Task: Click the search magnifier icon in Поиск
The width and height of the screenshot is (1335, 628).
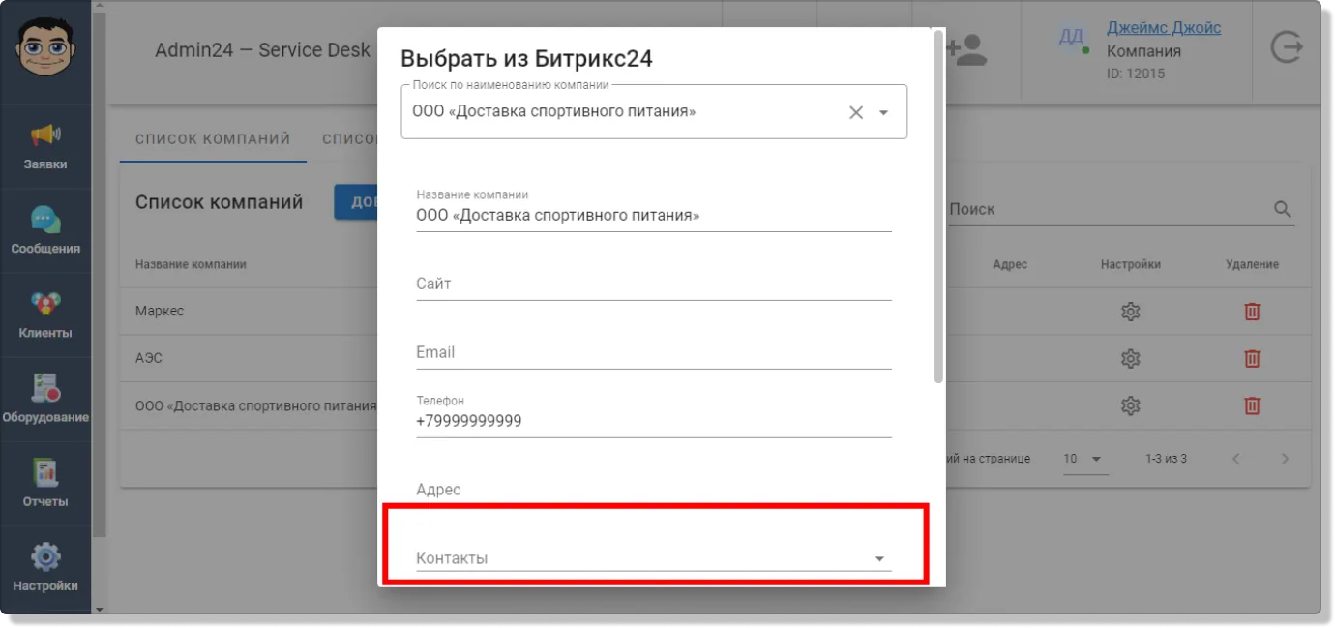Action: pos(1283,209)
